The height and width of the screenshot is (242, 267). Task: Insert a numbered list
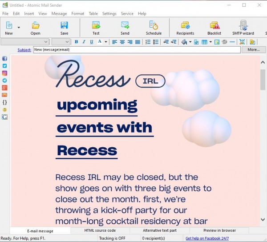(148, 42)
